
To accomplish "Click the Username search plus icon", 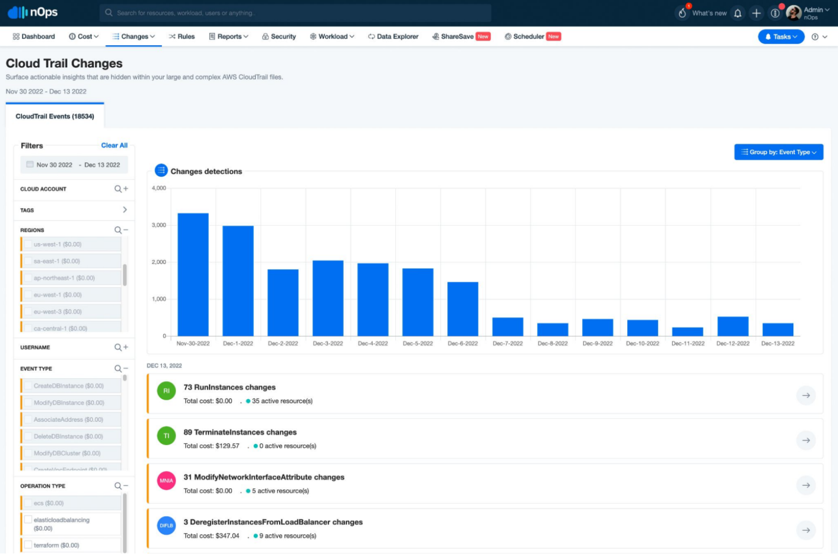I will click(x=121, y=347).
